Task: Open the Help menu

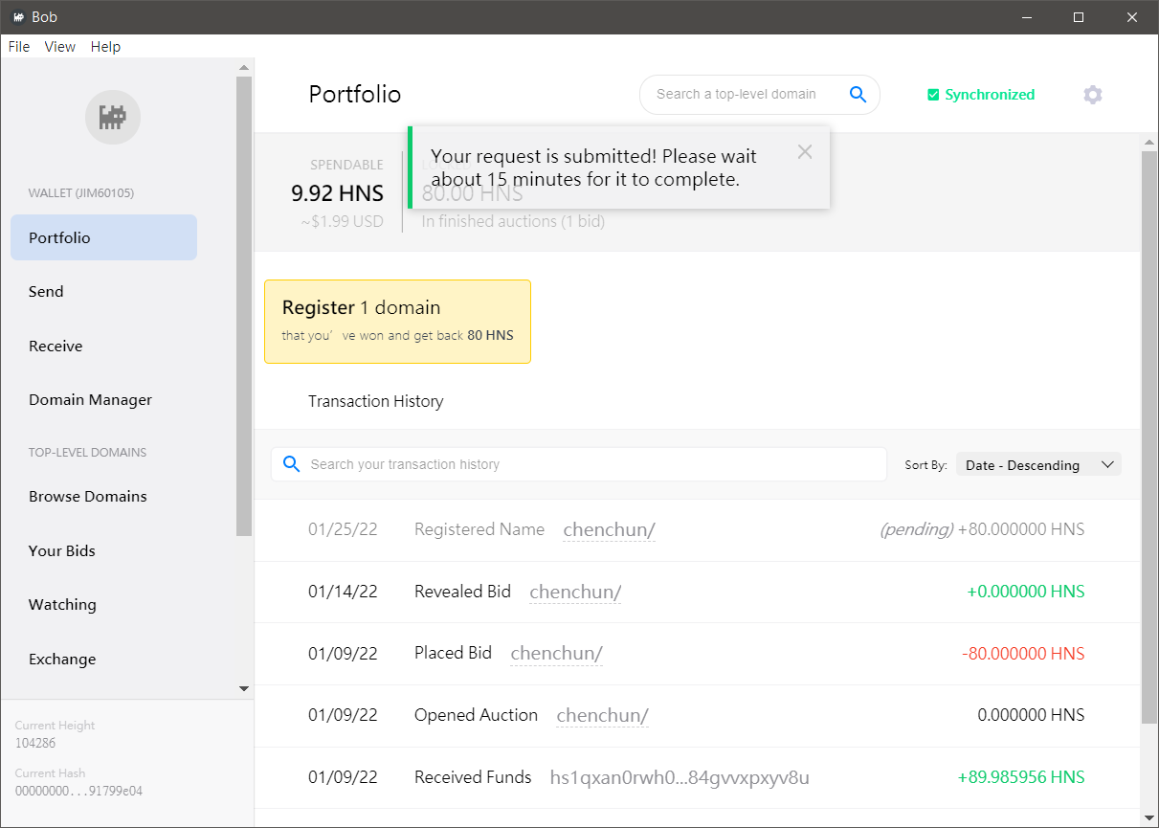Action: click(x=105, y=47)
